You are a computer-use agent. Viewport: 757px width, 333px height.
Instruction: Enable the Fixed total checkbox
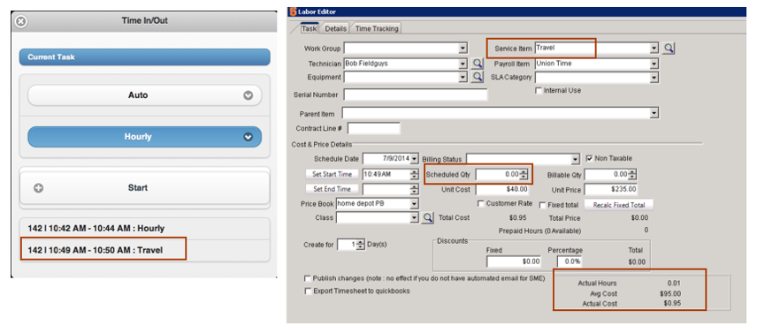coord(543,205)
